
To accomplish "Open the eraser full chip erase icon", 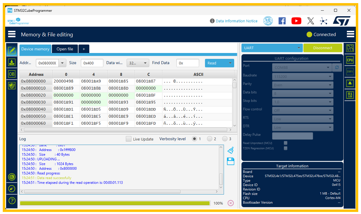I will coord(12,189).
